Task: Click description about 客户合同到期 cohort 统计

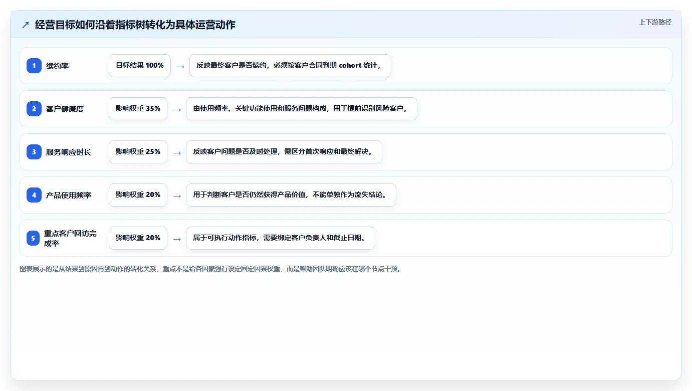Action: (x=290, y=66)
